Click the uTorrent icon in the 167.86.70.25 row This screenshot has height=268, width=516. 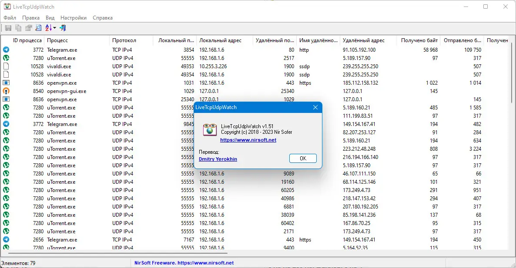coord(6,223)
